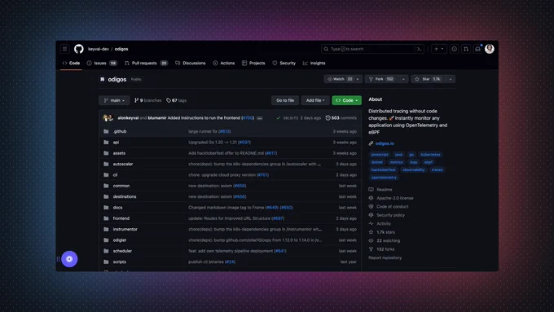Switch to the Pull requests tab
The height and width of the screenshot is (312, 554).
[147, 64]
